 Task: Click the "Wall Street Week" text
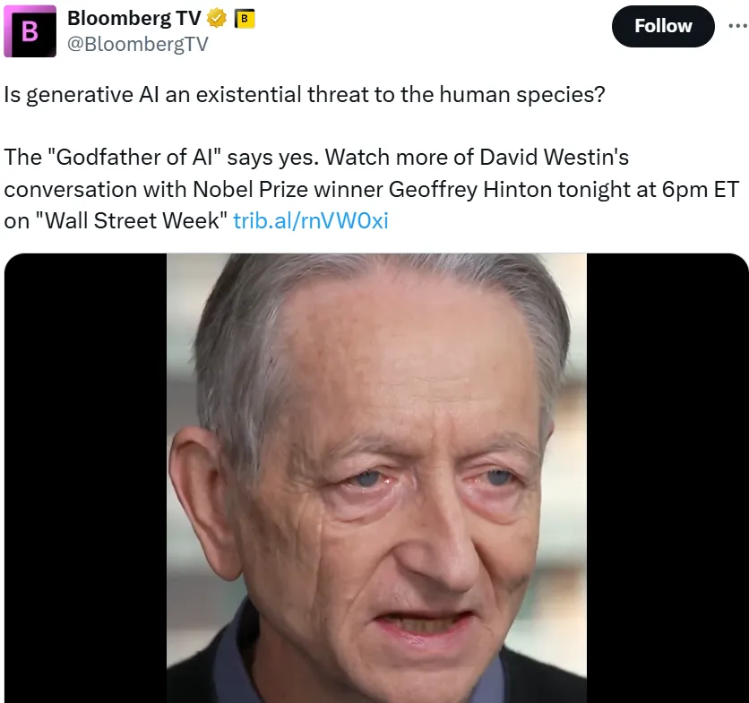pyautogui.click(x=132, y=220)
